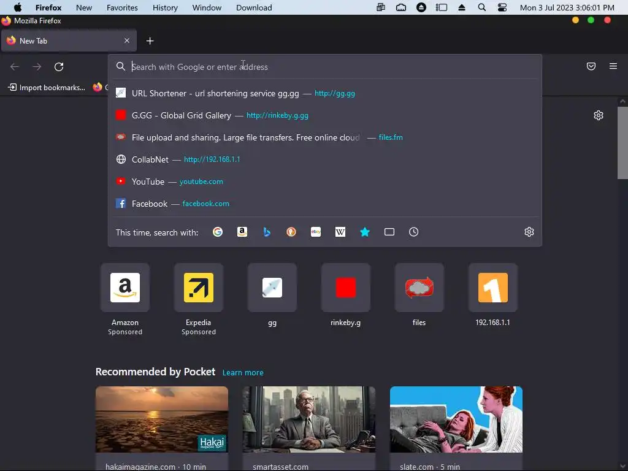Click the vertical page scrollbar thumb
The image size is (628, 471).
(x=622, y=142)
